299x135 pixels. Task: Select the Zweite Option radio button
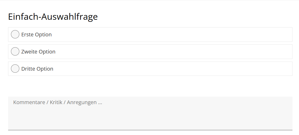[x=15, y=51]
